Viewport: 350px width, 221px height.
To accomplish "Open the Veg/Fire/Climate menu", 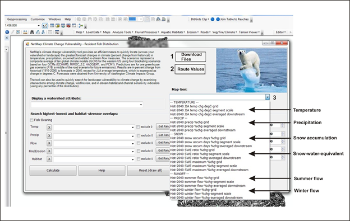I will point(224,32).
